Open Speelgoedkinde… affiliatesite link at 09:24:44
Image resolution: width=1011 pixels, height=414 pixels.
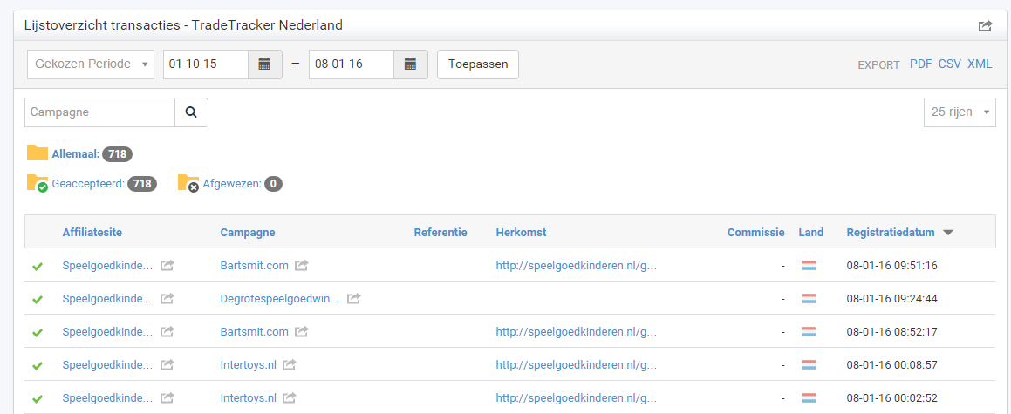[107, 299]
